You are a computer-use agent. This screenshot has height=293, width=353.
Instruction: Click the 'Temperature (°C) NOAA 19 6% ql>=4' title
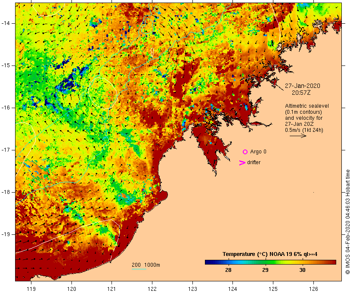tap(270, 254)
